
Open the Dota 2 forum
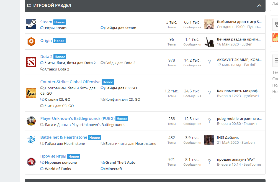click(x=46, y=57)
